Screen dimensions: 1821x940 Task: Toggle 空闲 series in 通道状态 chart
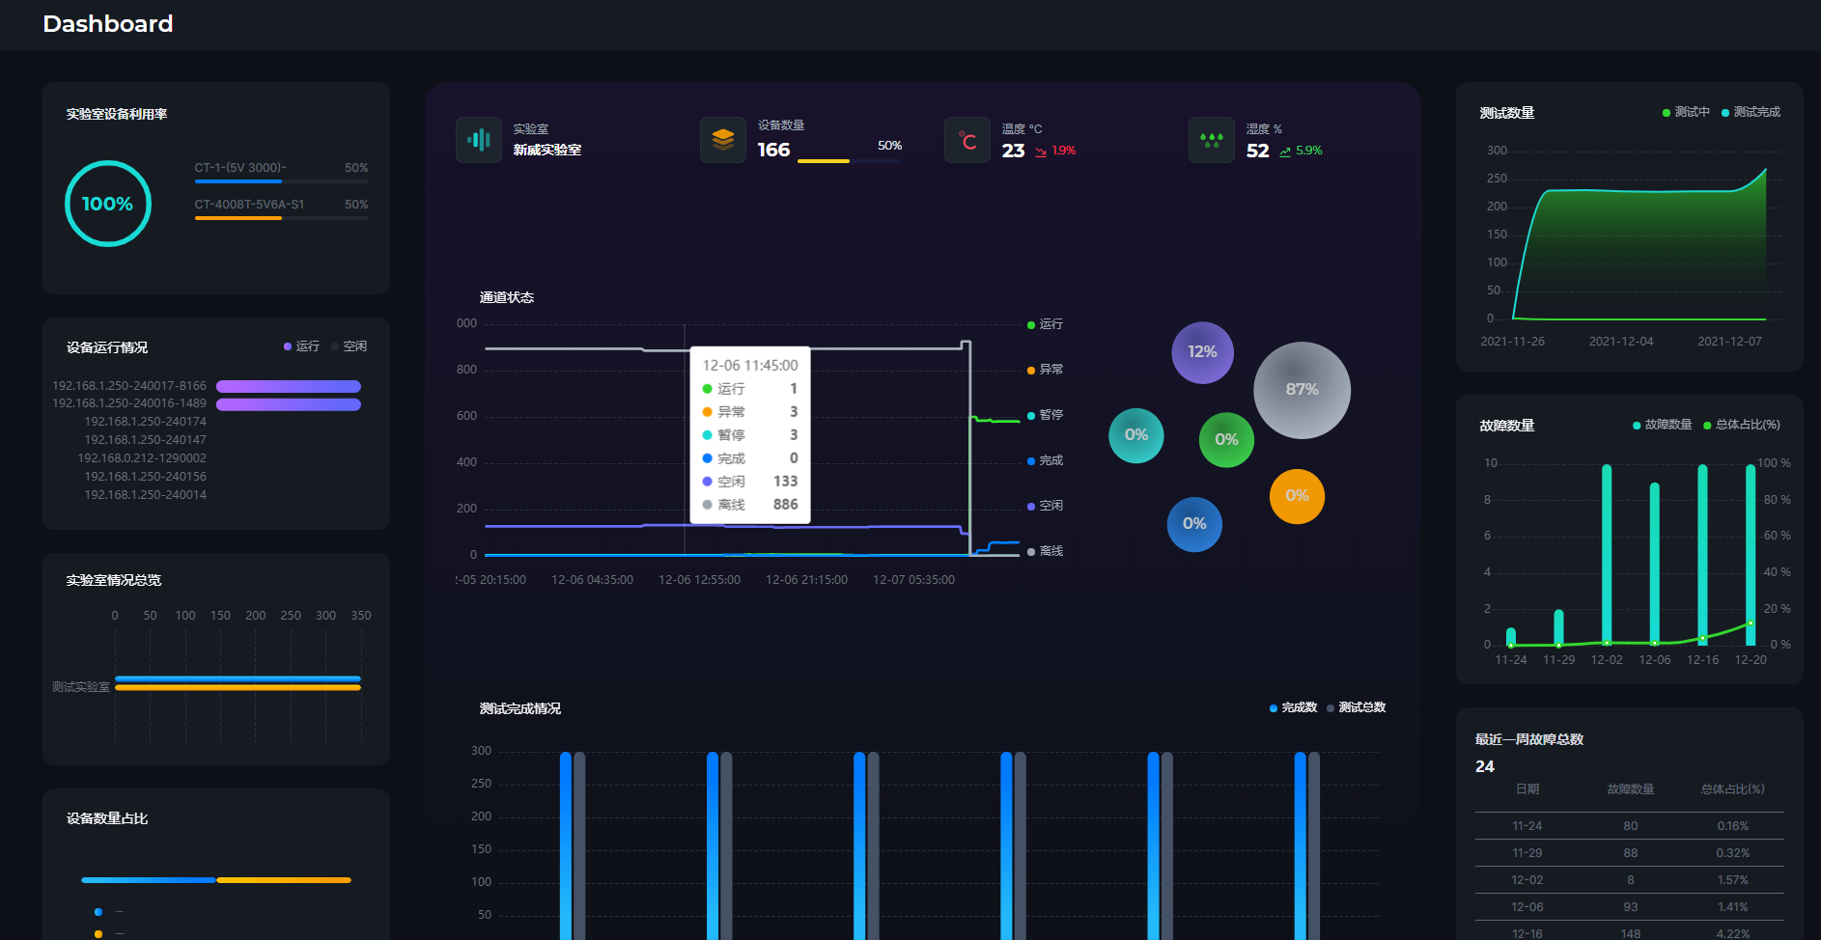pos(1045,506)
